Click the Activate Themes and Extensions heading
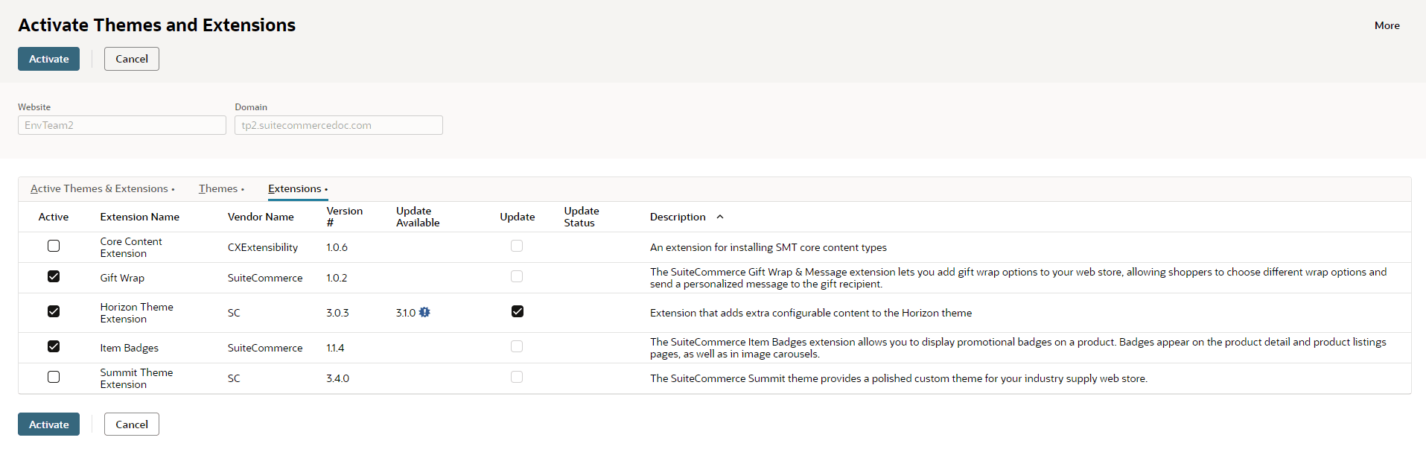The image size is (1426, 458). [157, 25]
